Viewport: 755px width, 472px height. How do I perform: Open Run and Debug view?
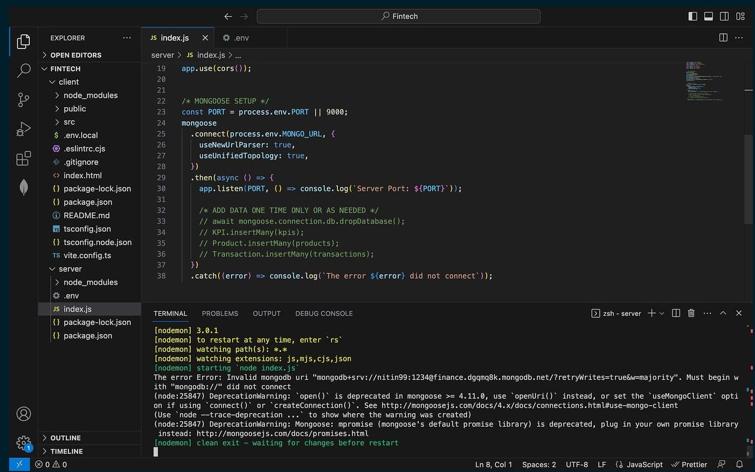point(24,129)
